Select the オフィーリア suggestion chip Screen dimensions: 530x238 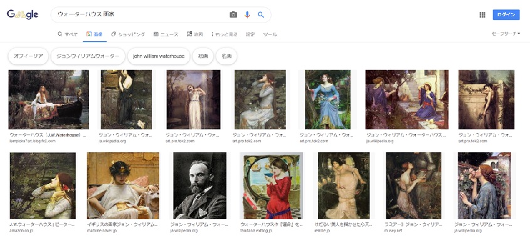(28, 56)
